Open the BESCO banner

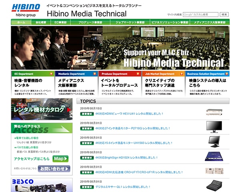coord(42,185)
